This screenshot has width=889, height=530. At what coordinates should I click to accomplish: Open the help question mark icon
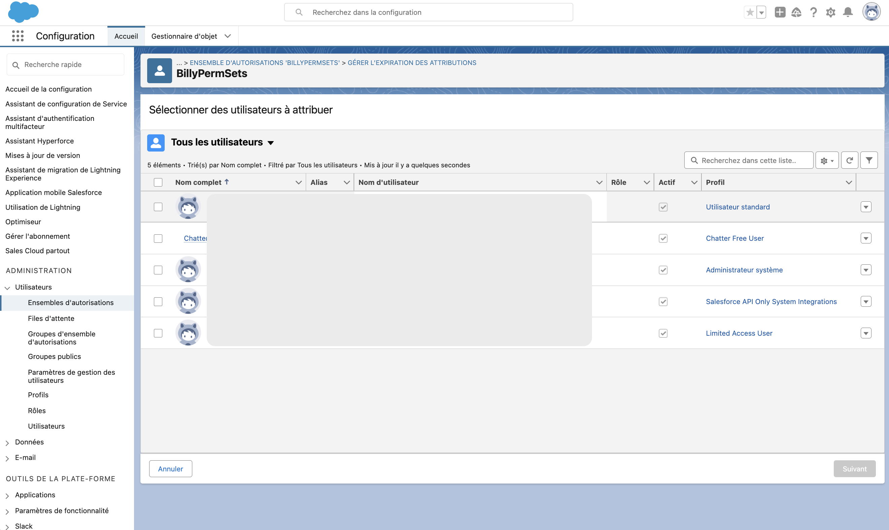click(813, 12)
